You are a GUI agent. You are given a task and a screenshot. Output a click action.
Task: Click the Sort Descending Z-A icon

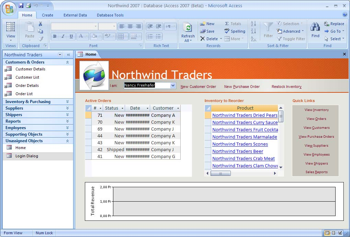pos(253,31)
